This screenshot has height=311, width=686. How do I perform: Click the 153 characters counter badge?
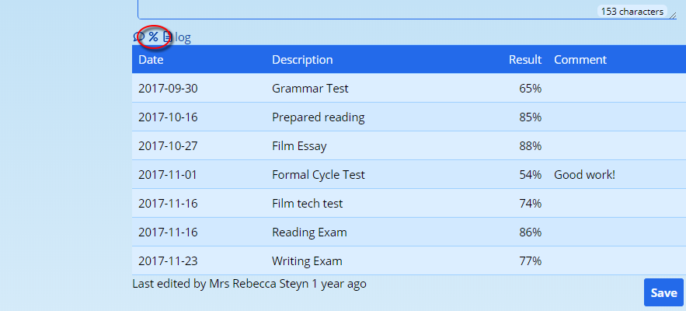(x=632, y=12)
